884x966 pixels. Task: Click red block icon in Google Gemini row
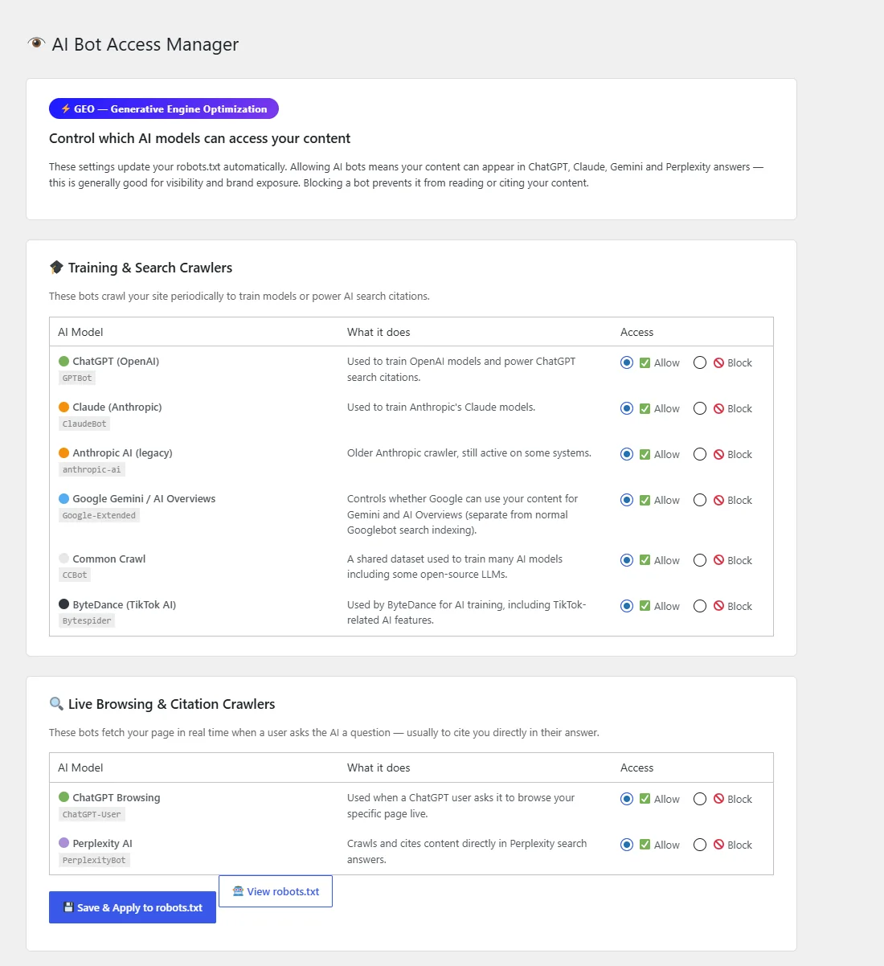pyautogui.click(x=719, y=501)
